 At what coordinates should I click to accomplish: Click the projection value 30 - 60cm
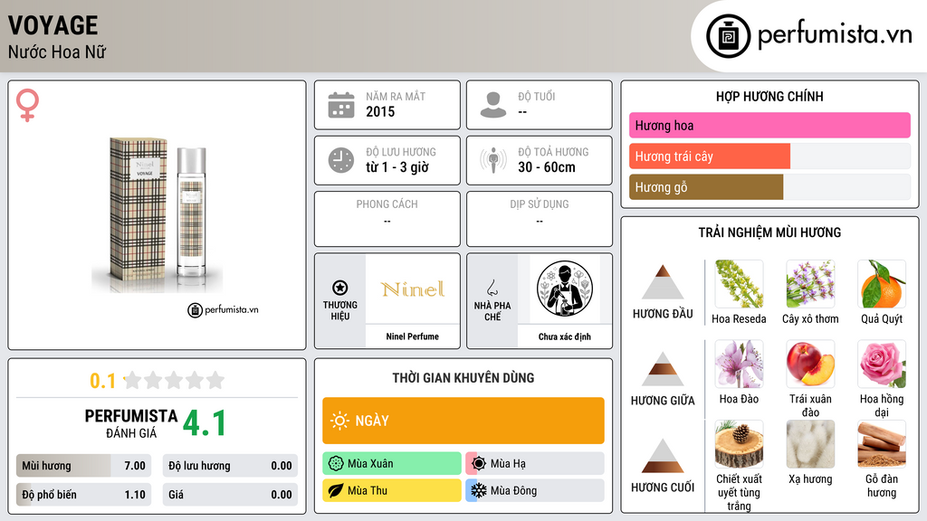click(547, 167)
